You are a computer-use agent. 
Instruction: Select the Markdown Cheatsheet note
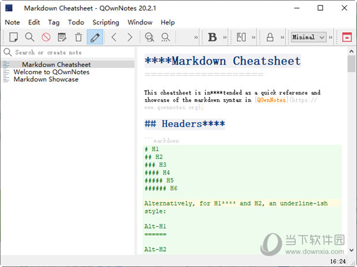tap(68, 65)
